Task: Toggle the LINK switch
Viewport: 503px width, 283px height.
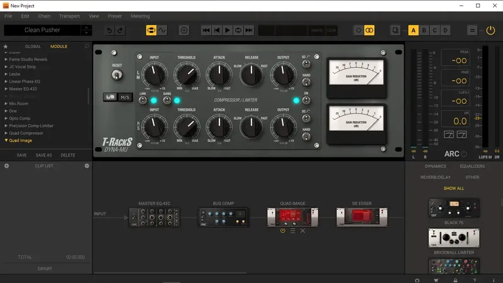Action: pyautogui.click(x=143, y=101)
